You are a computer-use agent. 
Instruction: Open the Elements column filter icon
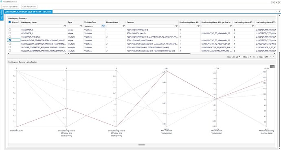point(176,26)
